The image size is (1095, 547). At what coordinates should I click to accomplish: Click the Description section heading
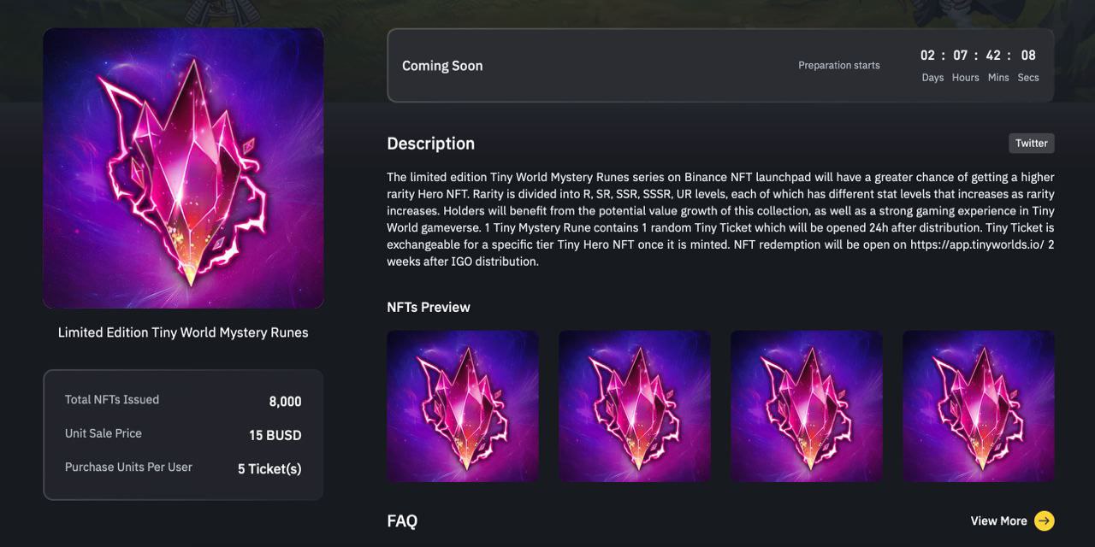click(430, 144)
